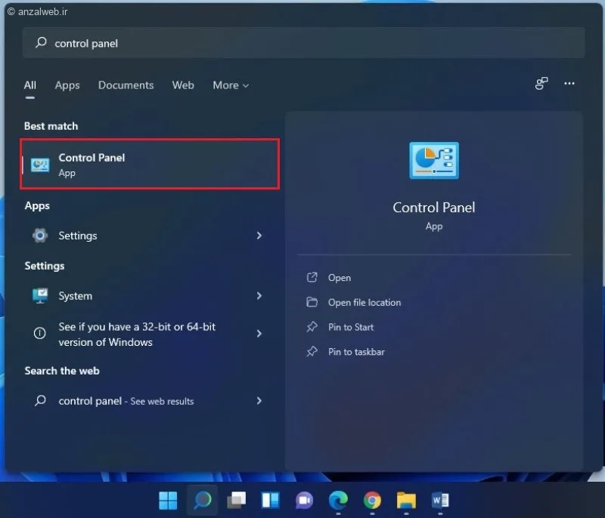Click the small Control Panel icon in Best match
Viewport: 605px width, 518px height.
coord(40,165)
